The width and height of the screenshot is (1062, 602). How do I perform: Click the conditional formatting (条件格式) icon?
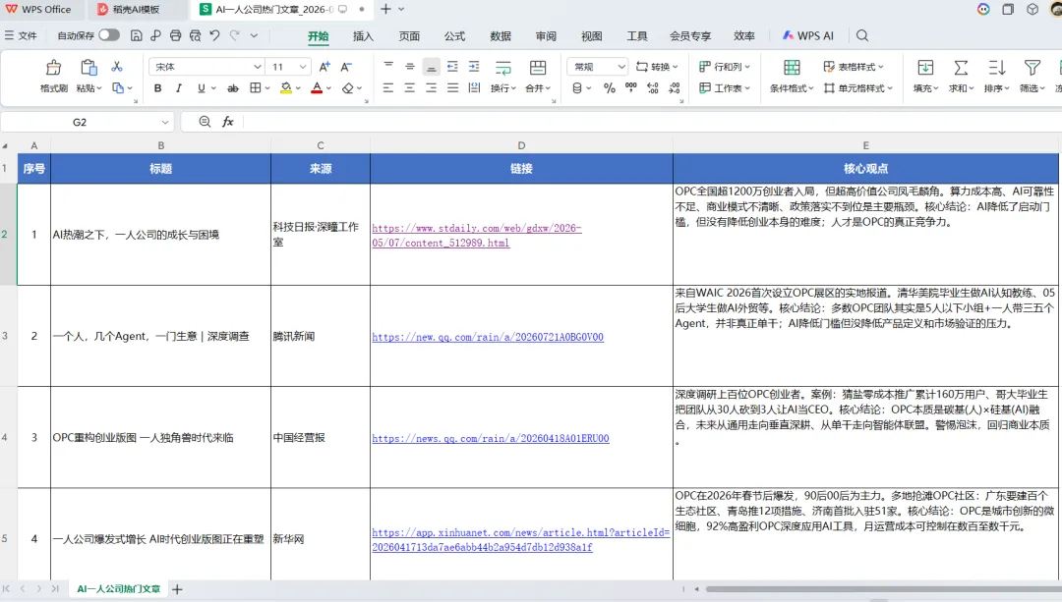(x=791, y=67)
